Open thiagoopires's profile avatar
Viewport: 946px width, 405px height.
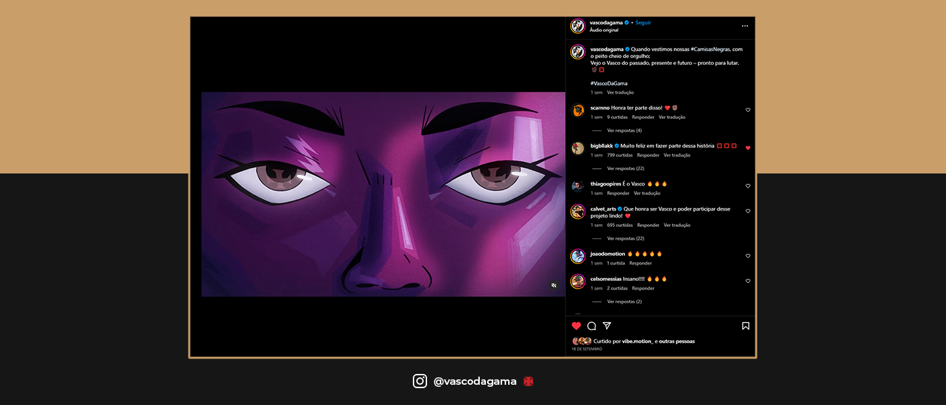[578, 186]
